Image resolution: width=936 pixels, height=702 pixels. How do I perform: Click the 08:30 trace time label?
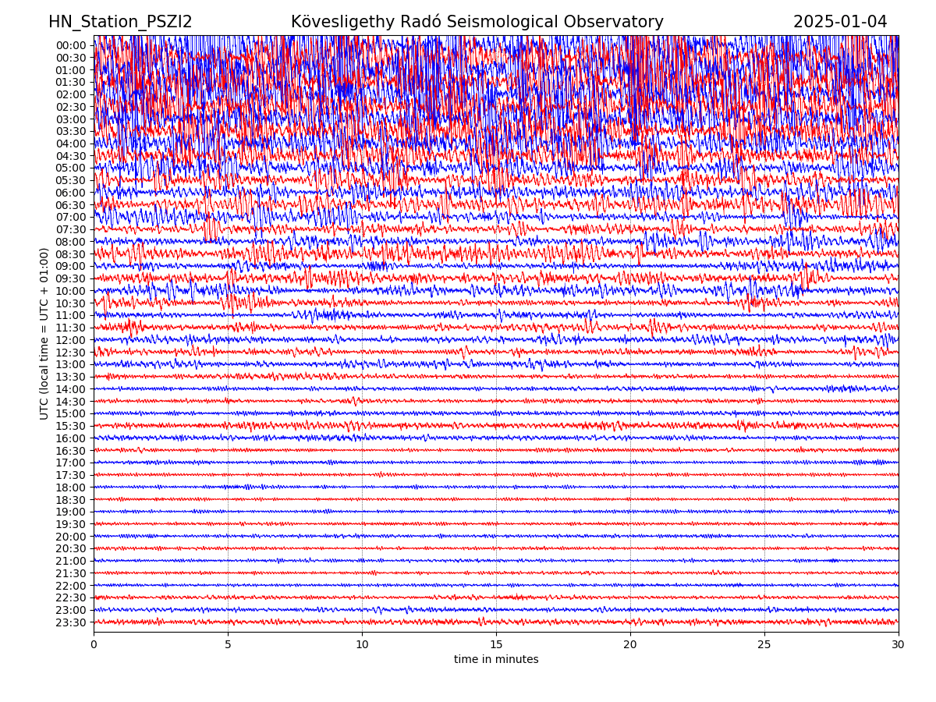pos(70,254)
